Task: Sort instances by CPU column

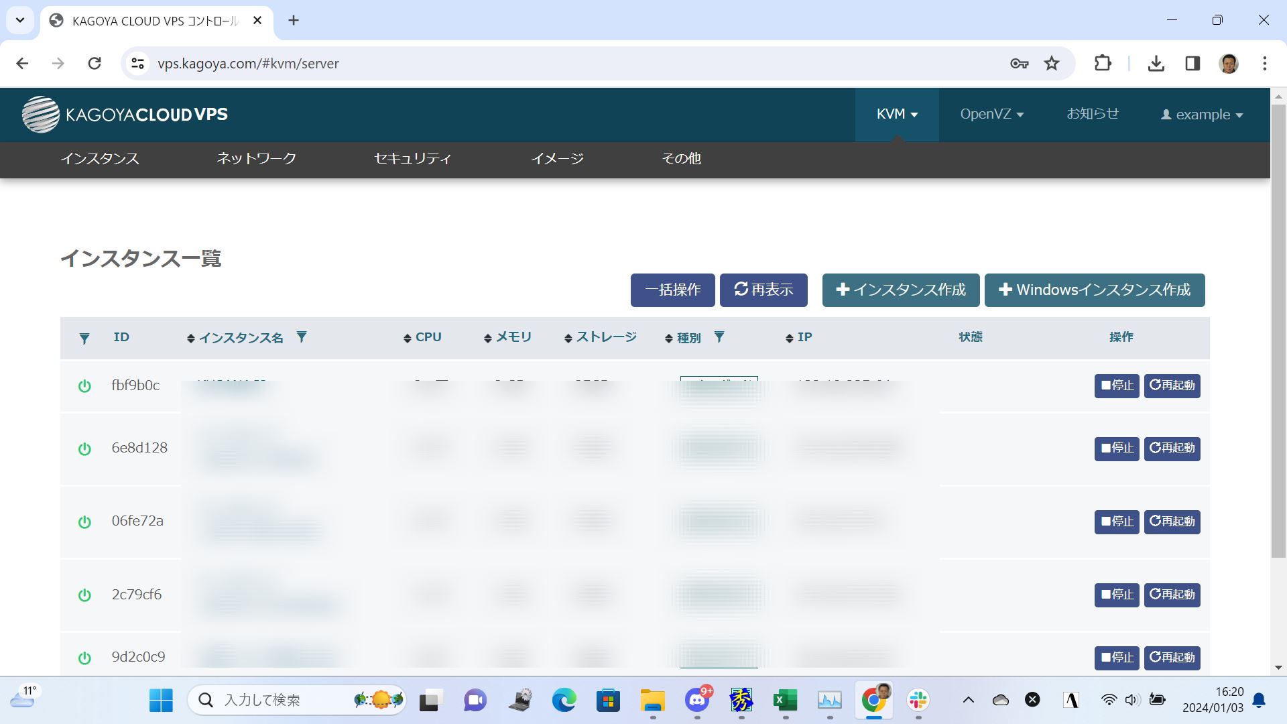Action: pyautogui.click(x=422, y=337)
